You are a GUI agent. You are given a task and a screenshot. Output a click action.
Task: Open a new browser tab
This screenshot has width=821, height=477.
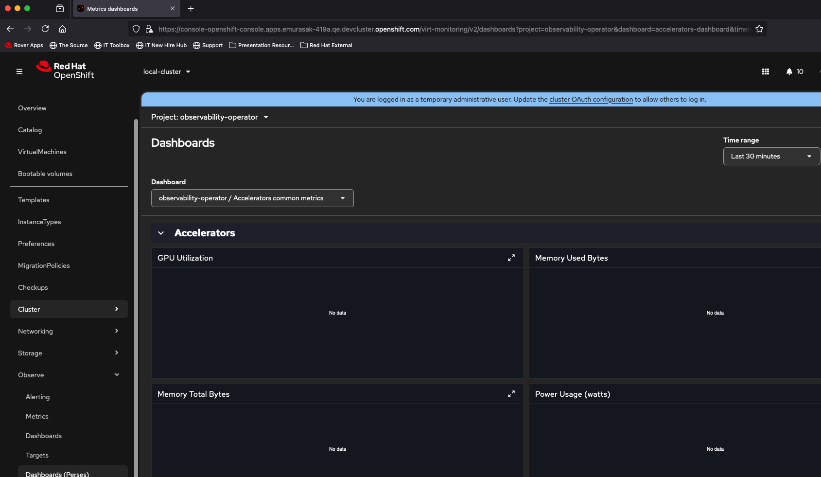(x=191, y=9)
